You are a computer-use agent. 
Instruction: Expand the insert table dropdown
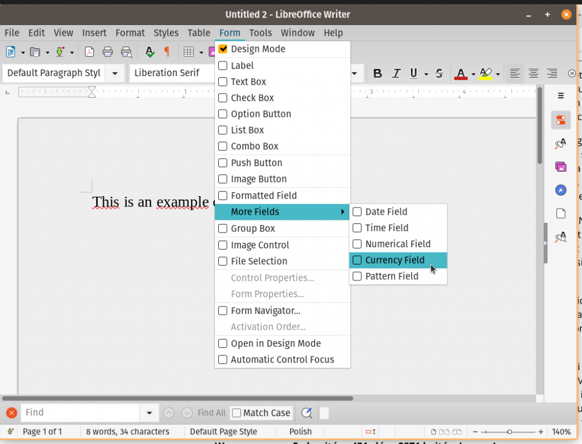(202, 52)
